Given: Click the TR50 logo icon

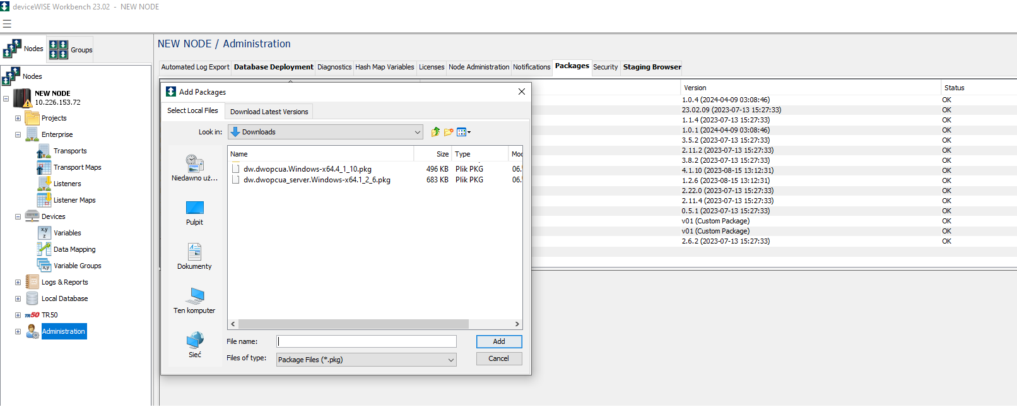Looking at the screenshot, I should point(32,315).
